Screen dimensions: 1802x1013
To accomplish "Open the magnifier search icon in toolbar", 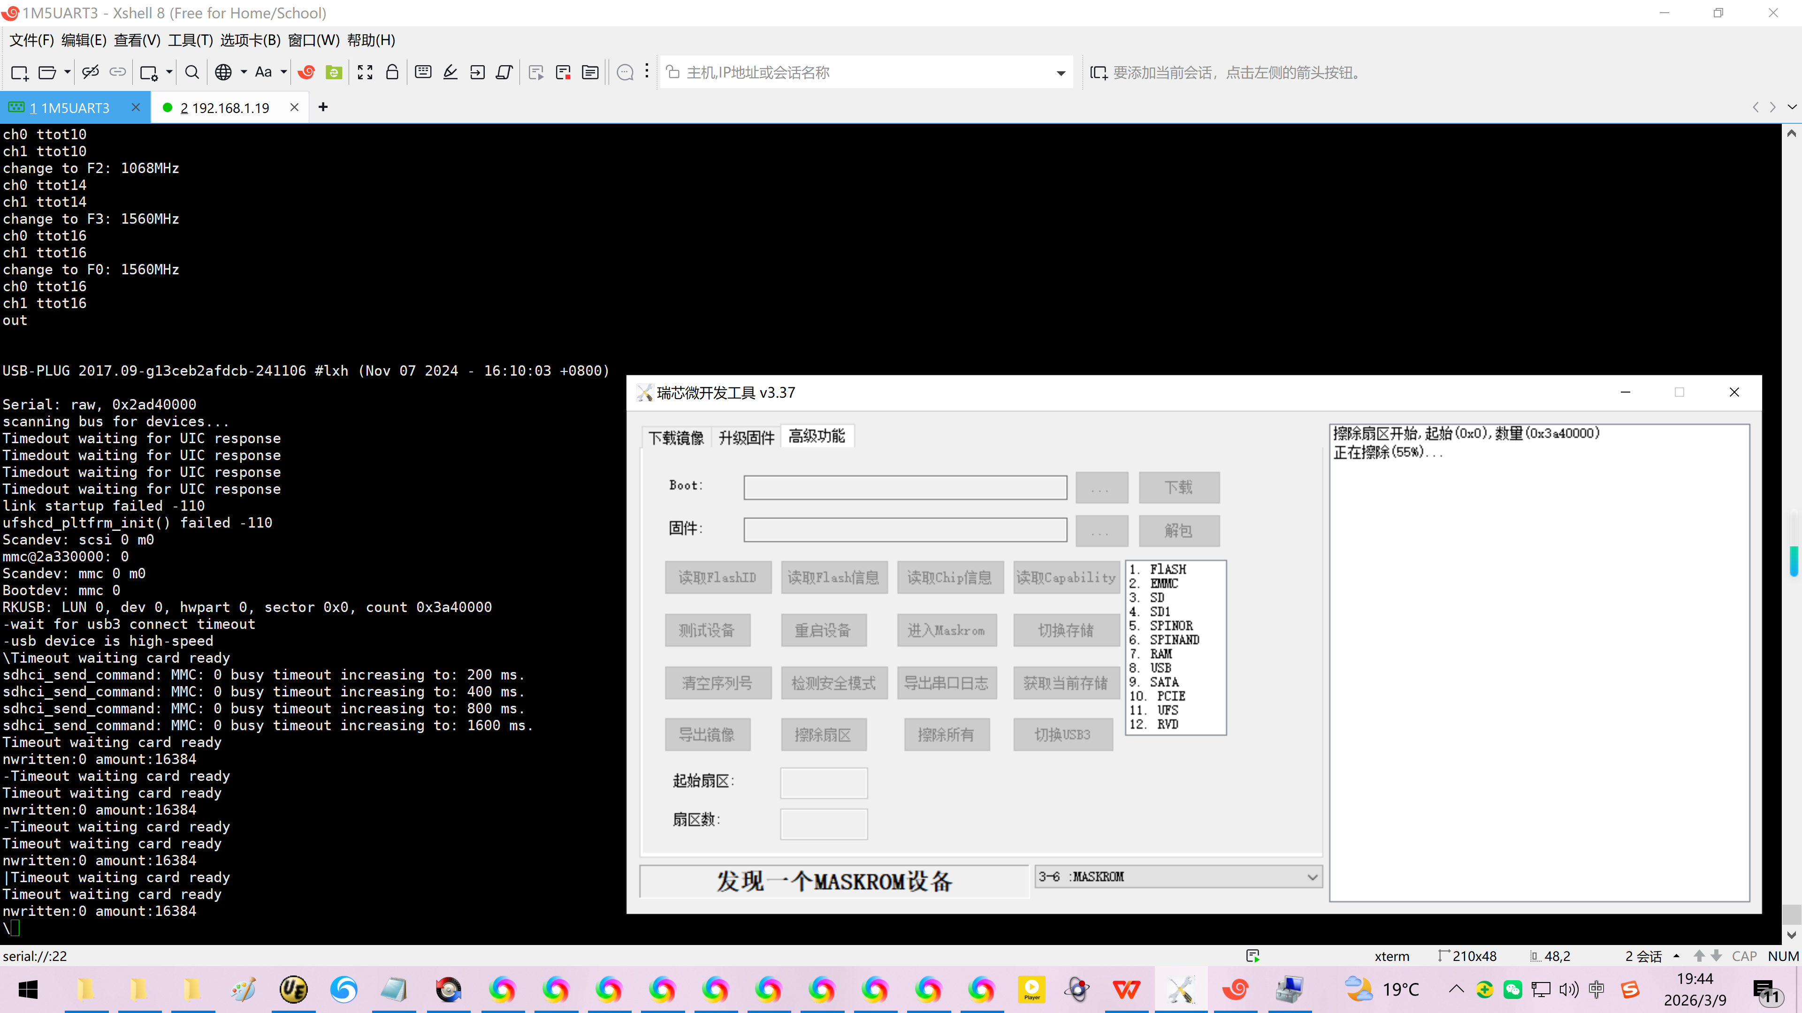I will pyautogui.click(x=191, y=73).
